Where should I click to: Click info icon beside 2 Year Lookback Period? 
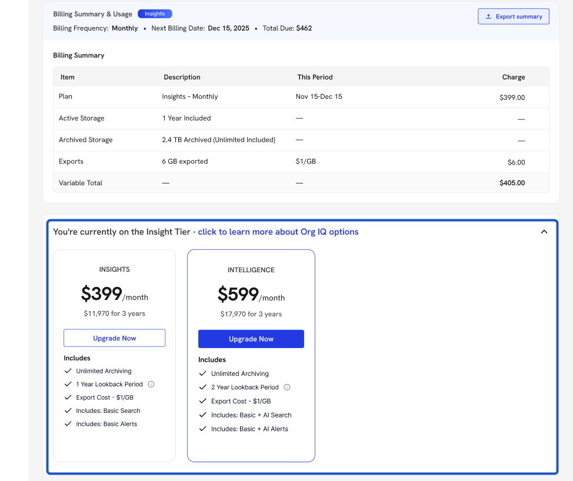click(287, 388)
